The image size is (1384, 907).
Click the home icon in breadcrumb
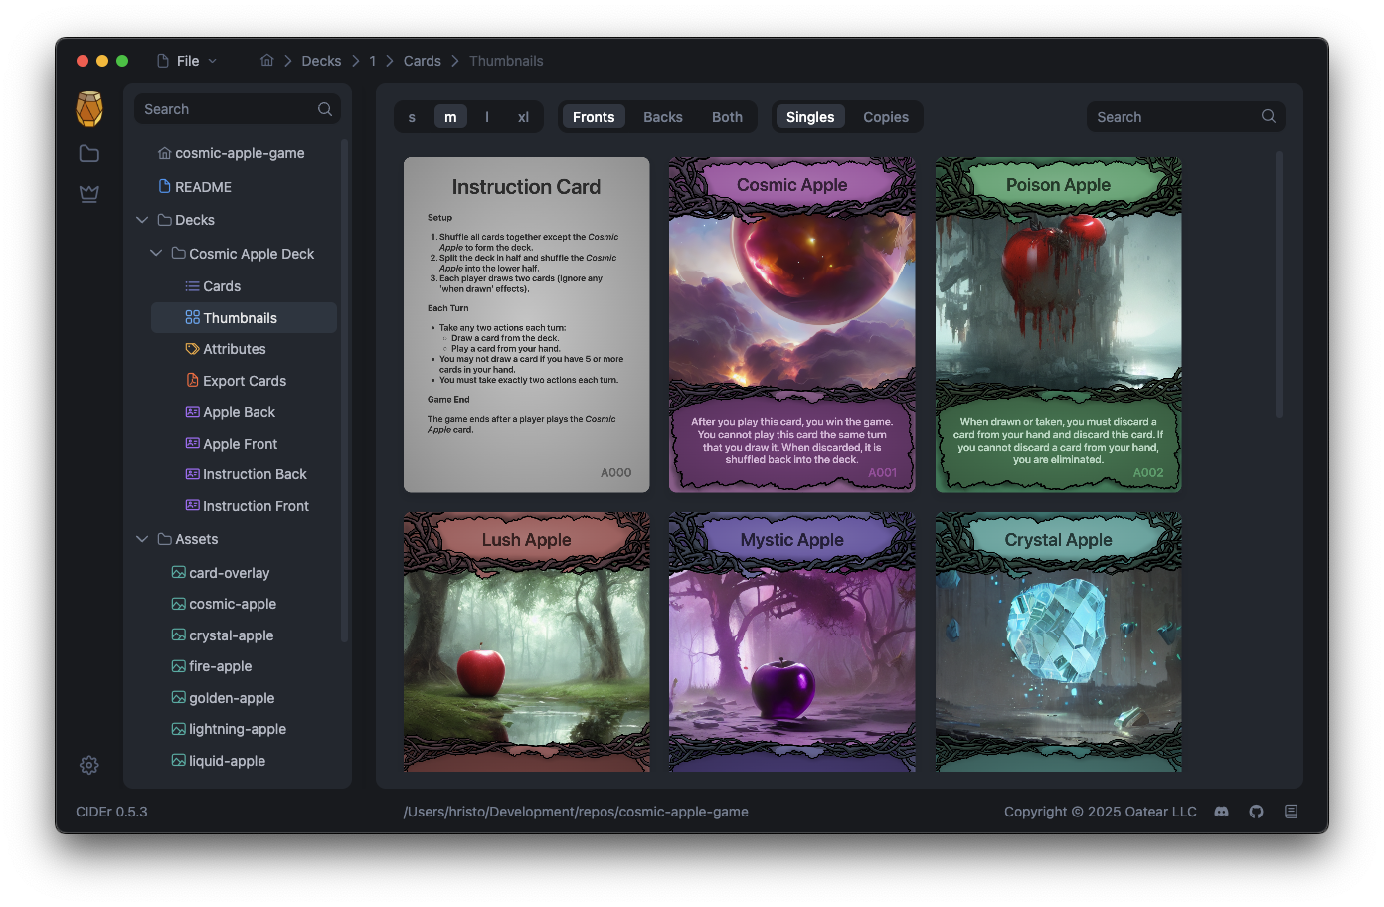pos(267,60)
